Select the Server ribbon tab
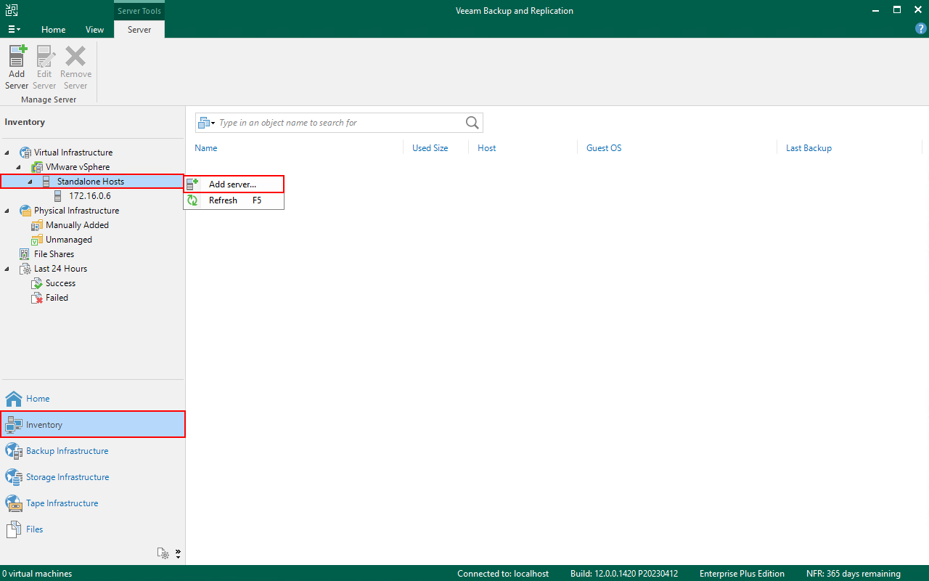The image size is (929, 581). [139, 30]
